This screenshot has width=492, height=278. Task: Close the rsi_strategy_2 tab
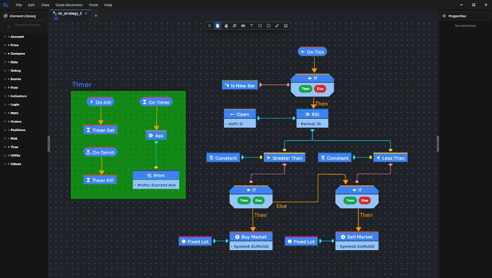tap(86, 13)
